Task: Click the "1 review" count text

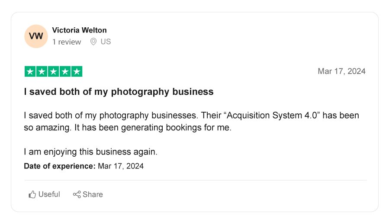Action: point(67,42)
